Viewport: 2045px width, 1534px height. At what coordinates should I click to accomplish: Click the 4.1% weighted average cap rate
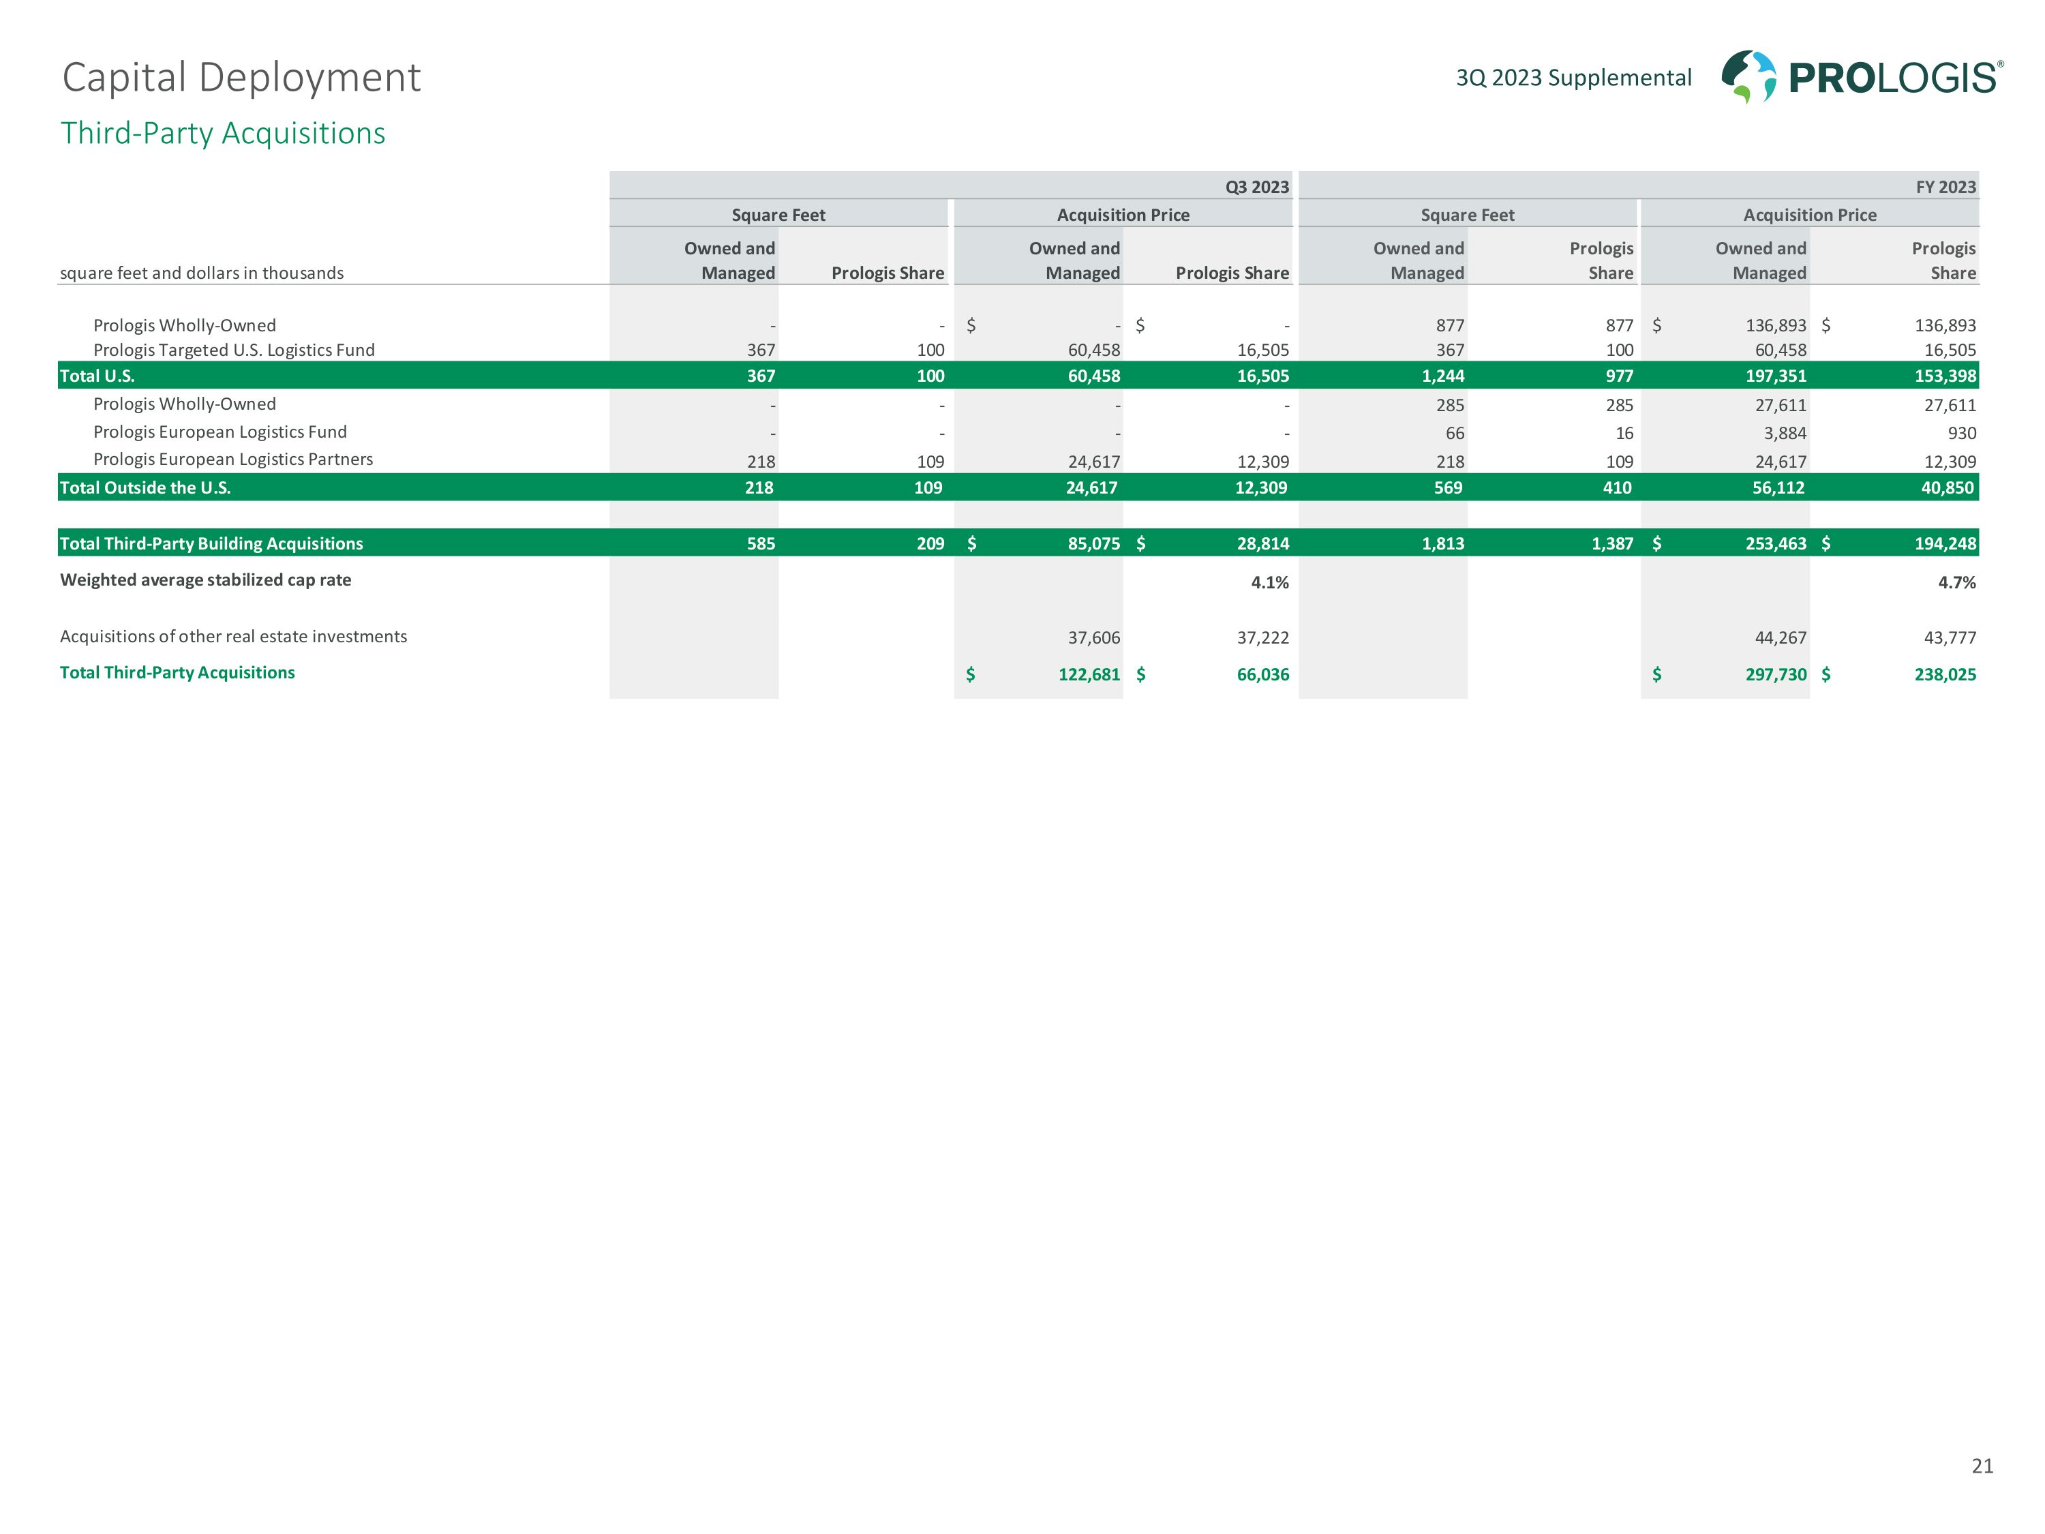point(1269,582)
